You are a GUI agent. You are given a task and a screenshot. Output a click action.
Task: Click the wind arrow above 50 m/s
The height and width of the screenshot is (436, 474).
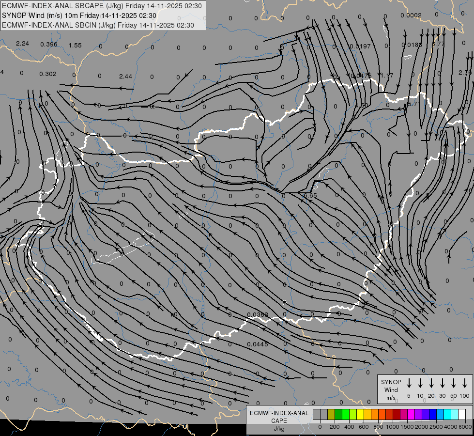454,383
